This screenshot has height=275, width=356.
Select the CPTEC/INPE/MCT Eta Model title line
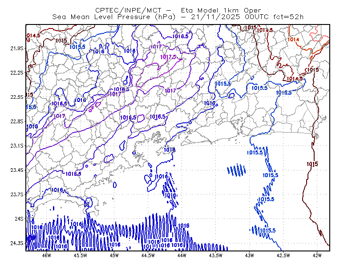coord(178,10)
